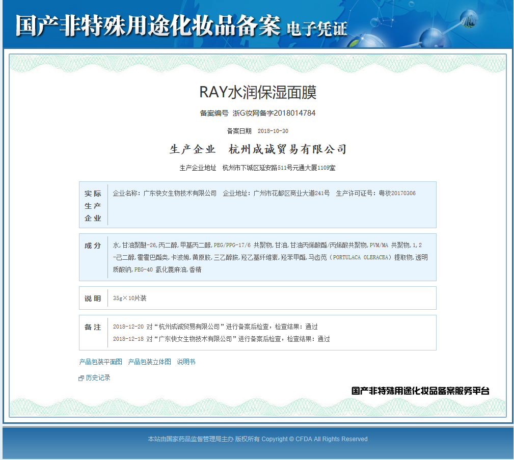
Task: Click the header title 国产非特殊用途化妆品备案
Action: pyautogui.click(x=148, y=25)
